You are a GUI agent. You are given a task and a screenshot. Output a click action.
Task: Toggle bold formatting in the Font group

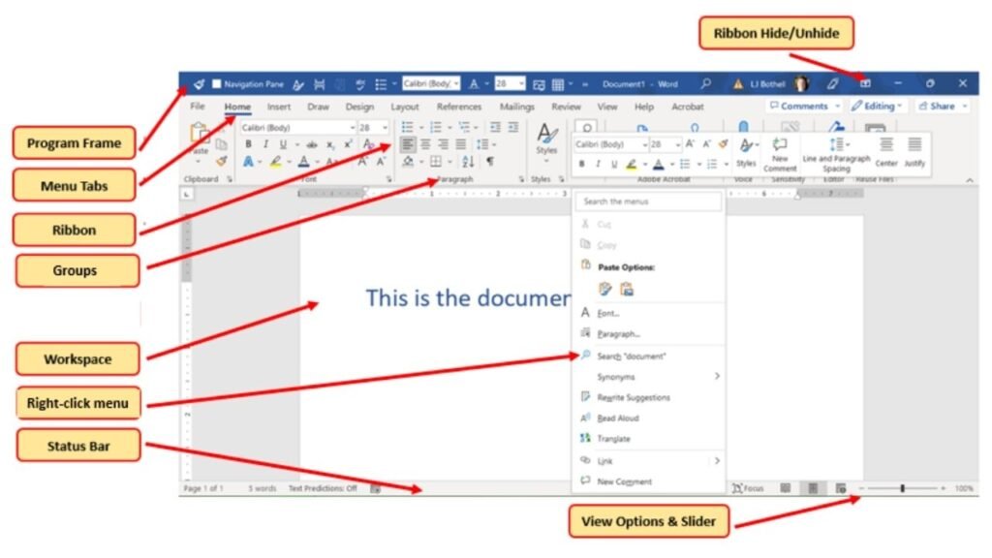[x=248, y=143]
